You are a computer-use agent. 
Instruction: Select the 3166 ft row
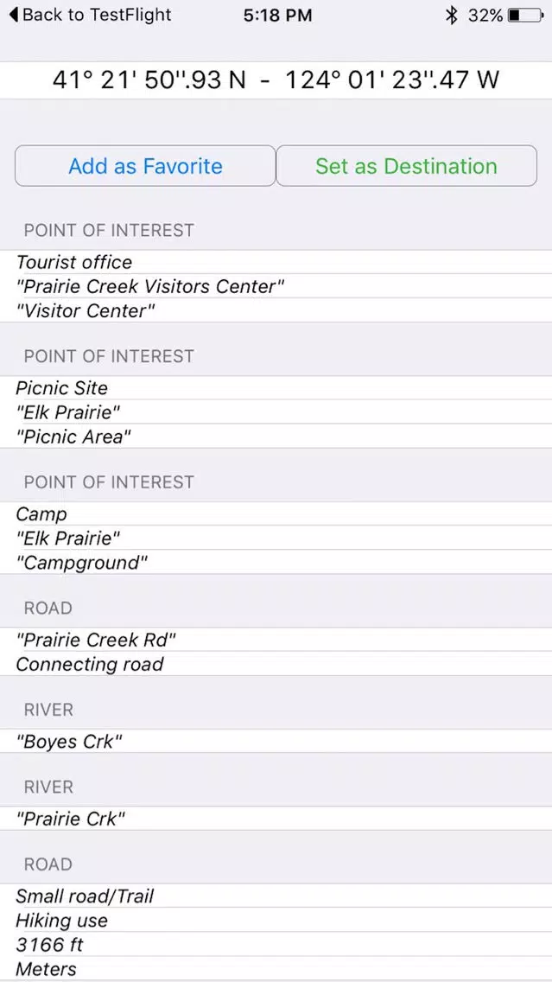[276, 945]
